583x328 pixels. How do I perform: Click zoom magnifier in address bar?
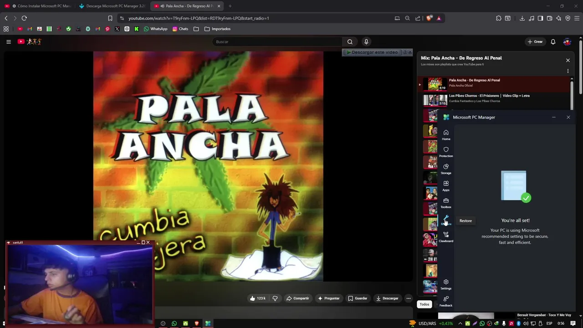click(x=408, y=18)
